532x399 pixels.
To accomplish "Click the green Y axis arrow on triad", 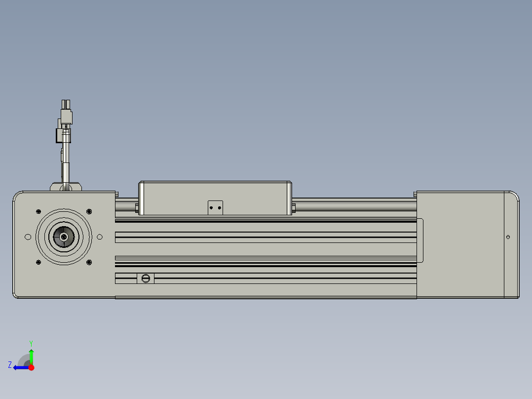I will coord(31,356).
